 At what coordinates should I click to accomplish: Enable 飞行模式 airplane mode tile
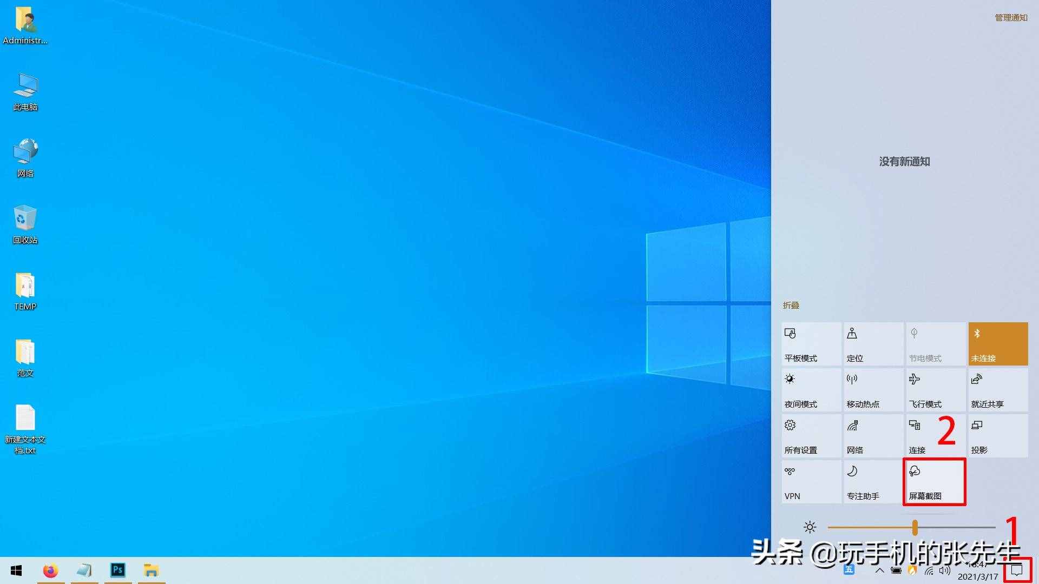point(936,390)
